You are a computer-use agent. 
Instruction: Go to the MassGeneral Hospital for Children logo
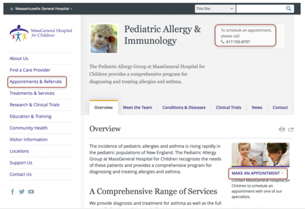pyautogui.click(x=41, y=33)
